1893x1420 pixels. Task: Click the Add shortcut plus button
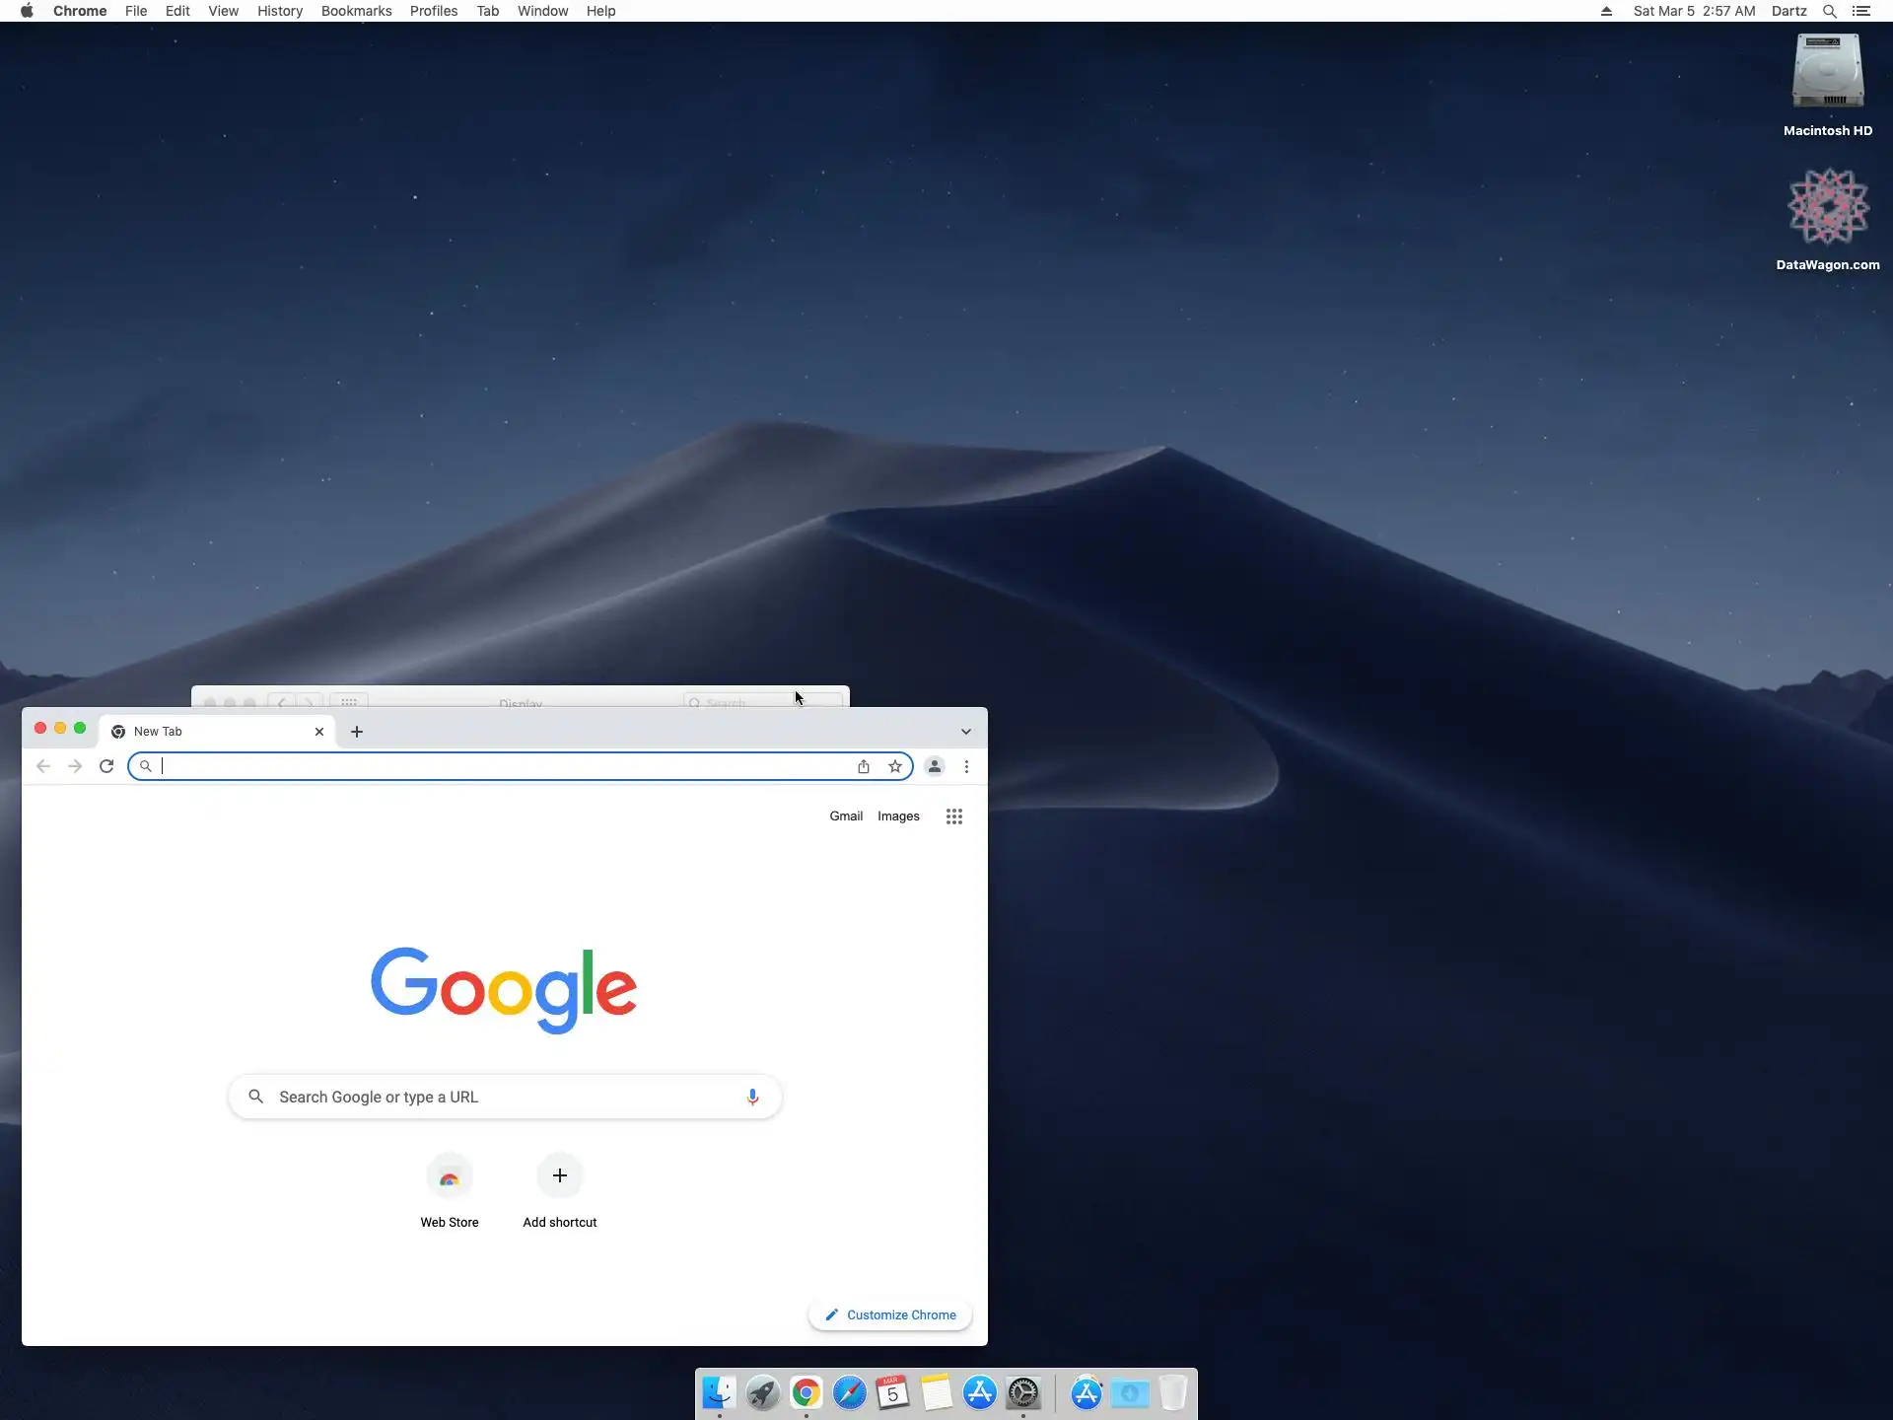[559, 1175]
